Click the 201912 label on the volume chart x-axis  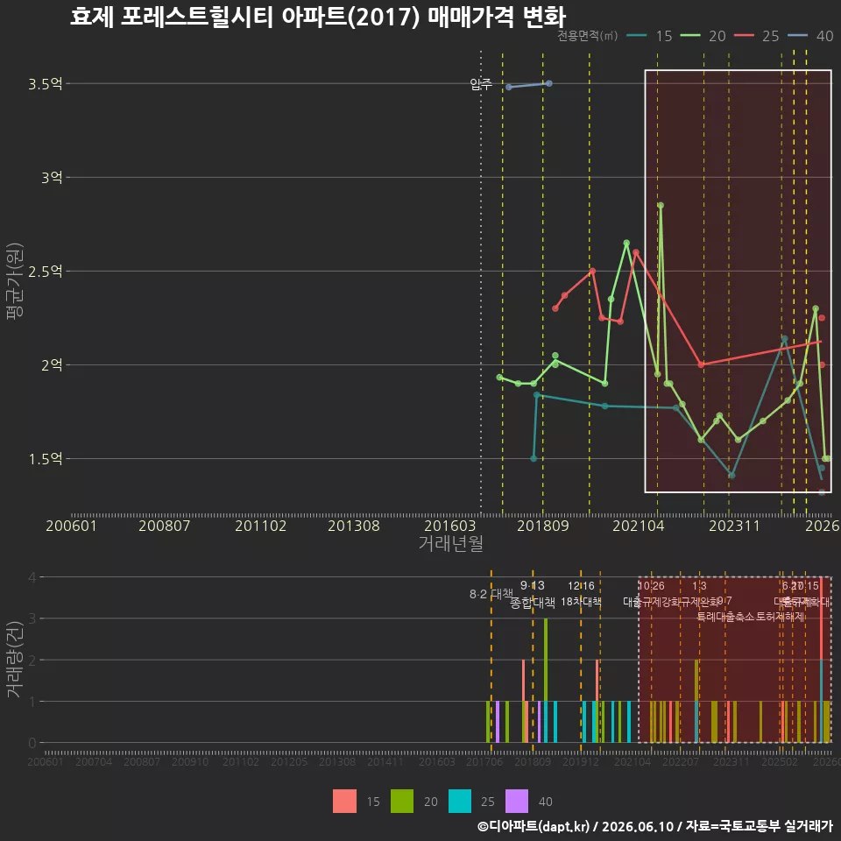coord(580,761)
